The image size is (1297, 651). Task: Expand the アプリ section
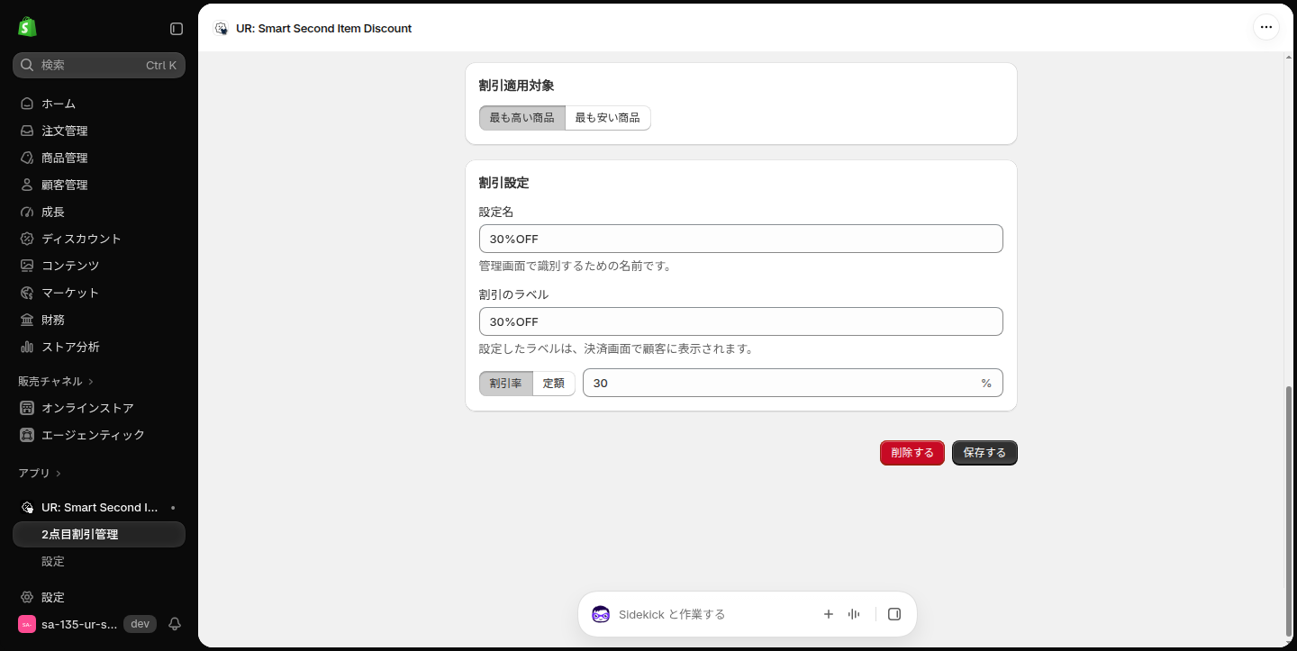tap(40, 473)
